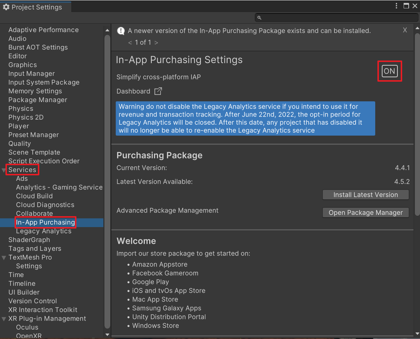Click the Google Play list item
The image size is (420, 339).
pos(151,282)
